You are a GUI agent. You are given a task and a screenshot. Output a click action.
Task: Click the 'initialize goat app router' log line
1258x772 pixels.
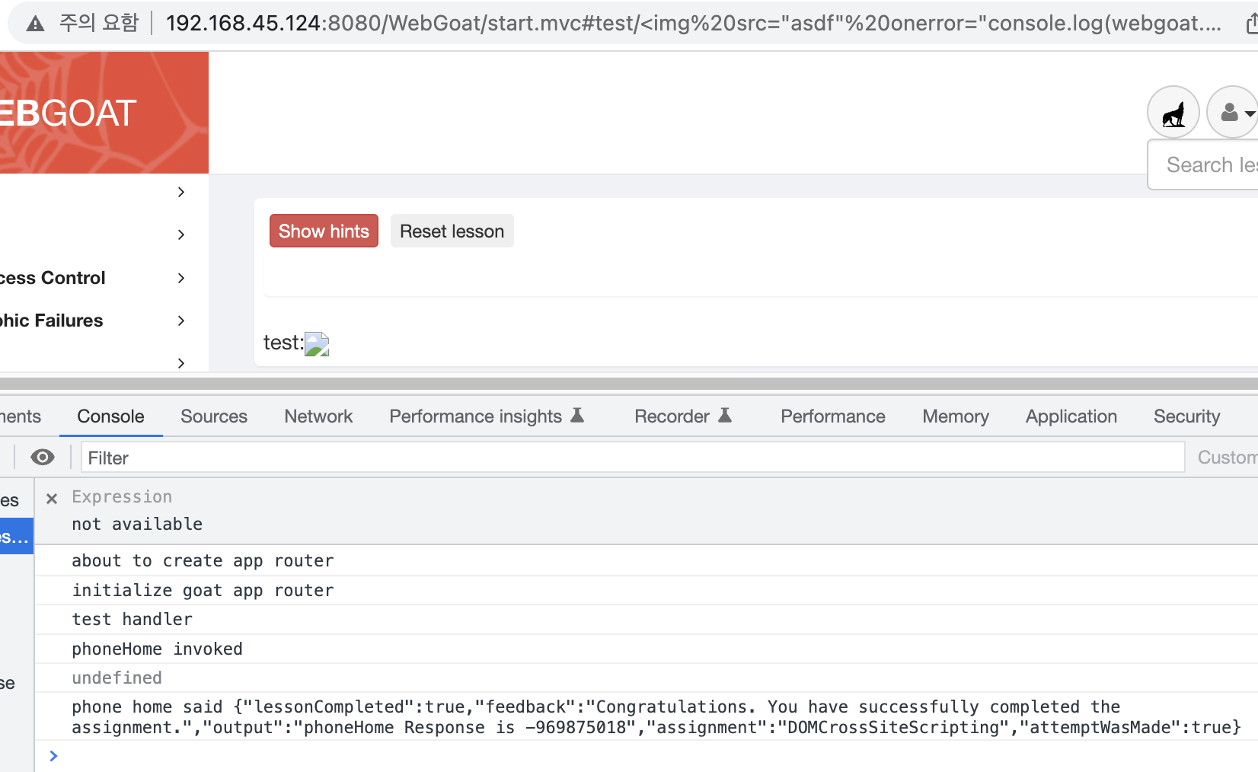point(203,590)
